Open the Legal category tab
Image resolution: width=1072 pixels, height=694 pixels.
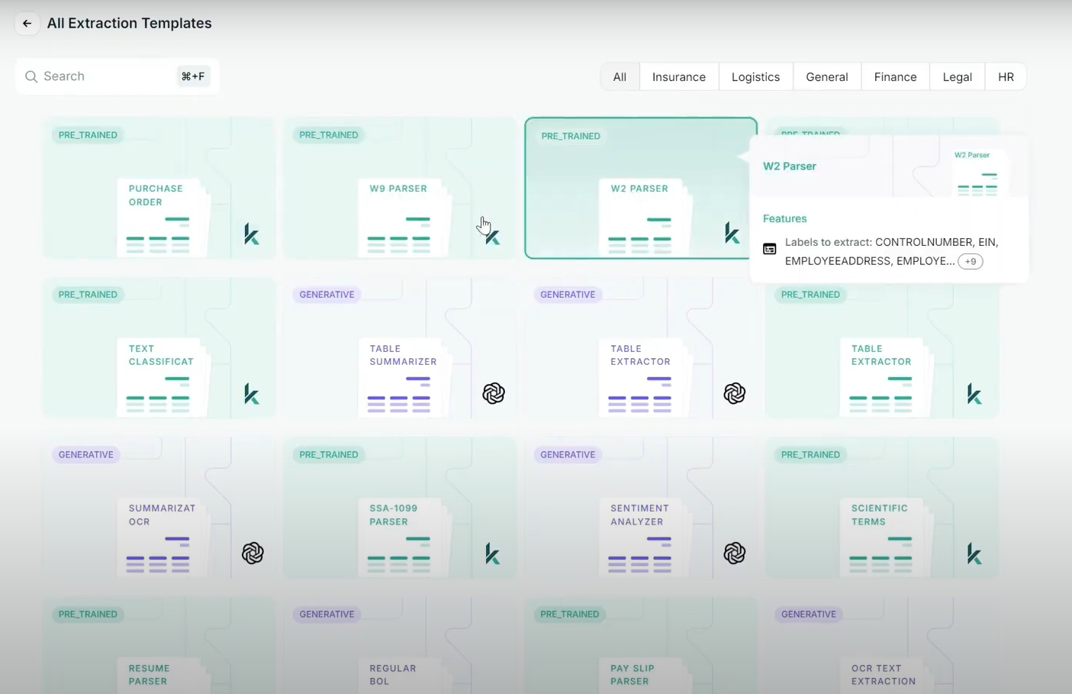pyautogui.click(x=957, y=76)
